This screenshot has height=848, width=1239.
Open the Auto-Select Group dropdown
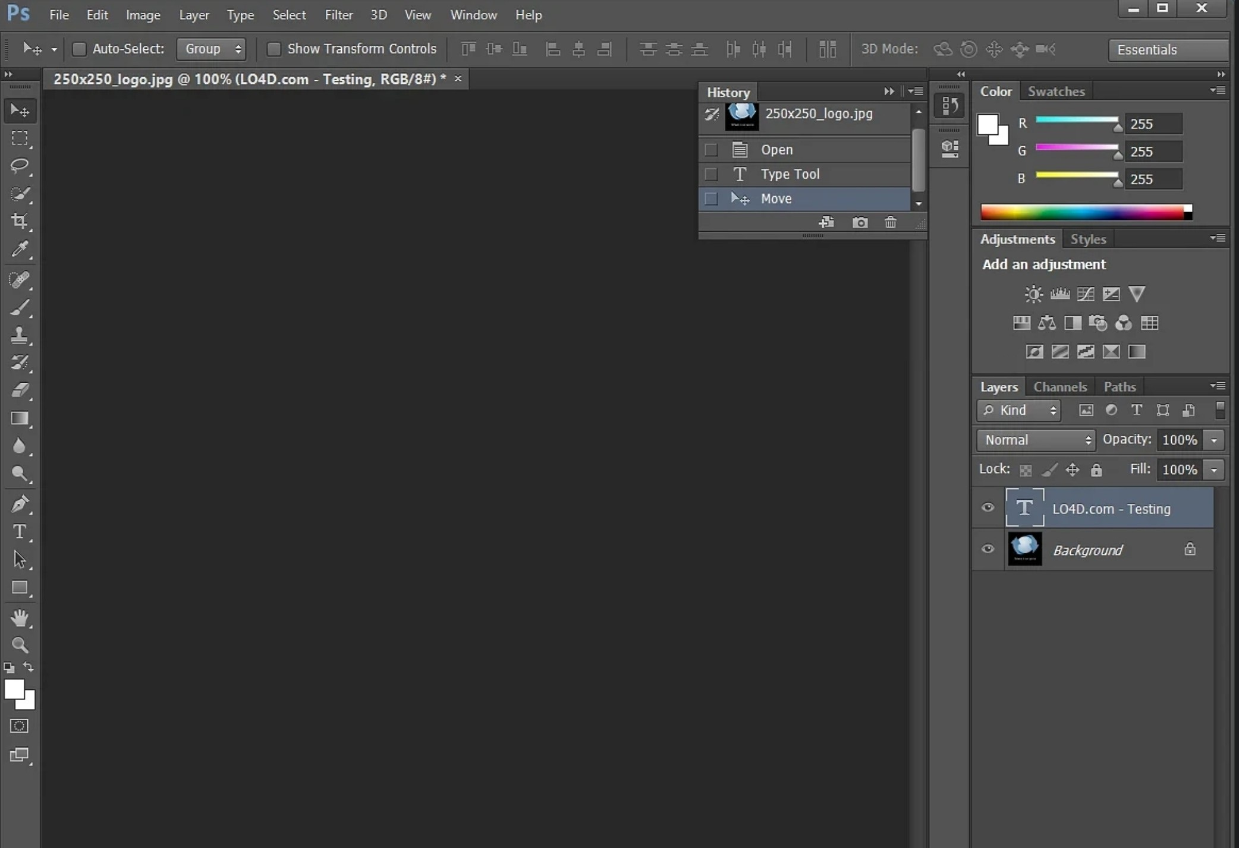tap(212, 49)
